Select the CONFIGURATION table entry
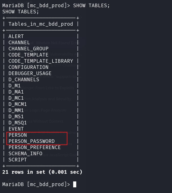The image size is (172, 193). pos(28,67)
